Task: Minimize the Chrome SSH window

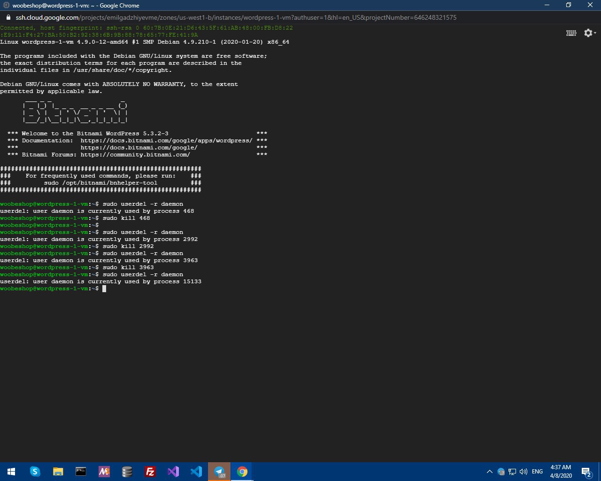Action: point(547,5)
